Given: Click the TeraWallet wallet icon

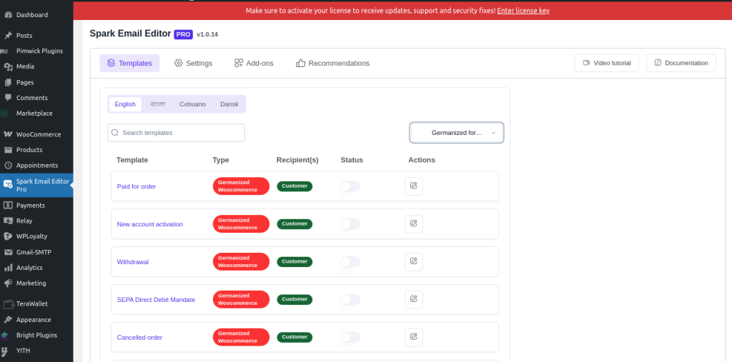Looking at the screenshot, I should pyautogui.click(x=8, y=304).
